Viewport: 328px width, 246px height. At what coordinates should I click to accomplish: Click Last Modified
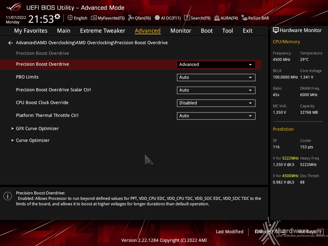click(x=229, y=232)
